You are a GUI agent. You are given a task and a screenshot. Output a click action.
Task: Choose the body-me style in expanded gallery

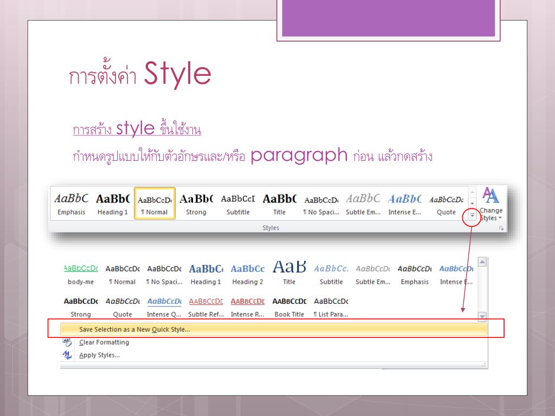coord(81,275)
